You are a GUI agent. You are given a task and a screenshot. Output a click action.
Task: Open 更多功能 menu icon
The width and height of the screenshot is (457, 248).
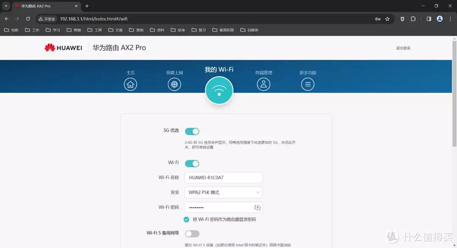point(308,84)
